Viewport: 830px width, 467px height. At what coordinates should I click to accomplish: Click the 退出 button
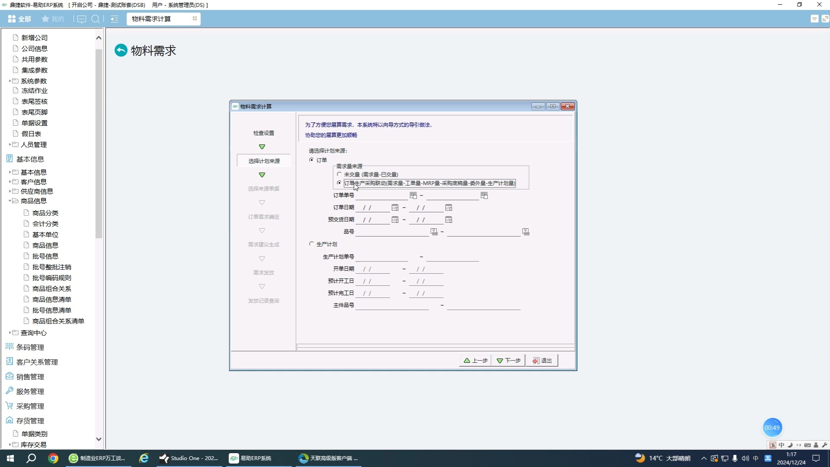pyautogui.click(x=542, y=361)
